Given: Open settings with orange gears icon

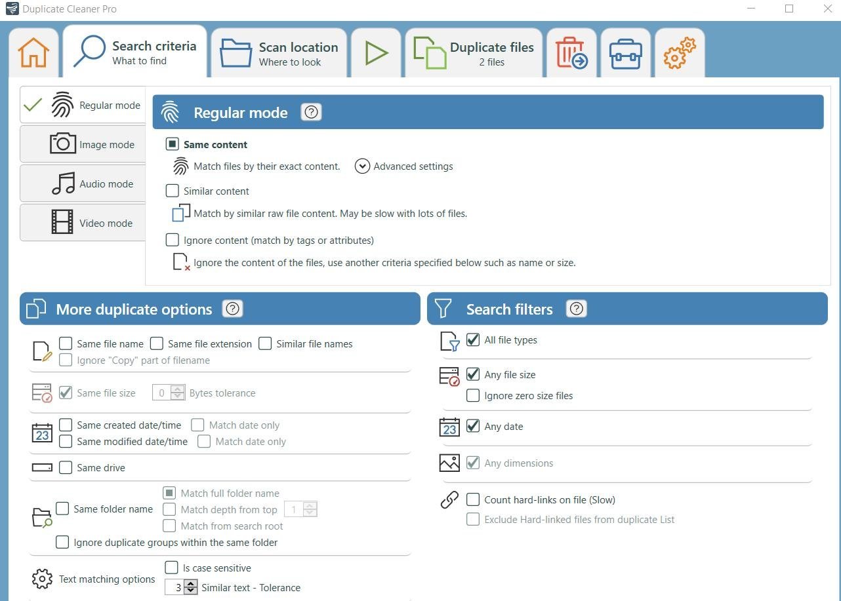Looking at the screenshot, I should click(x=679, y=53).
